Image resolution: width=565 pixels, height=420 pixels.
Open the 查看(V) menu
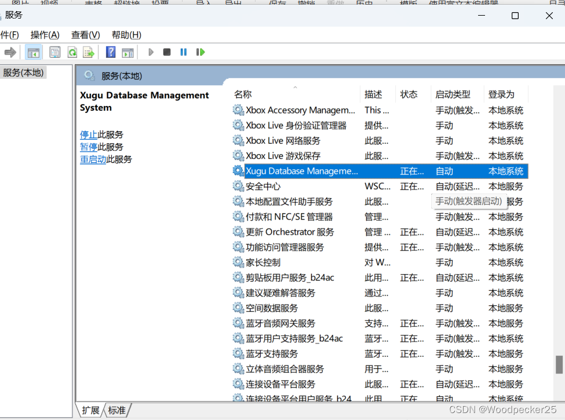tap(85, 35)
